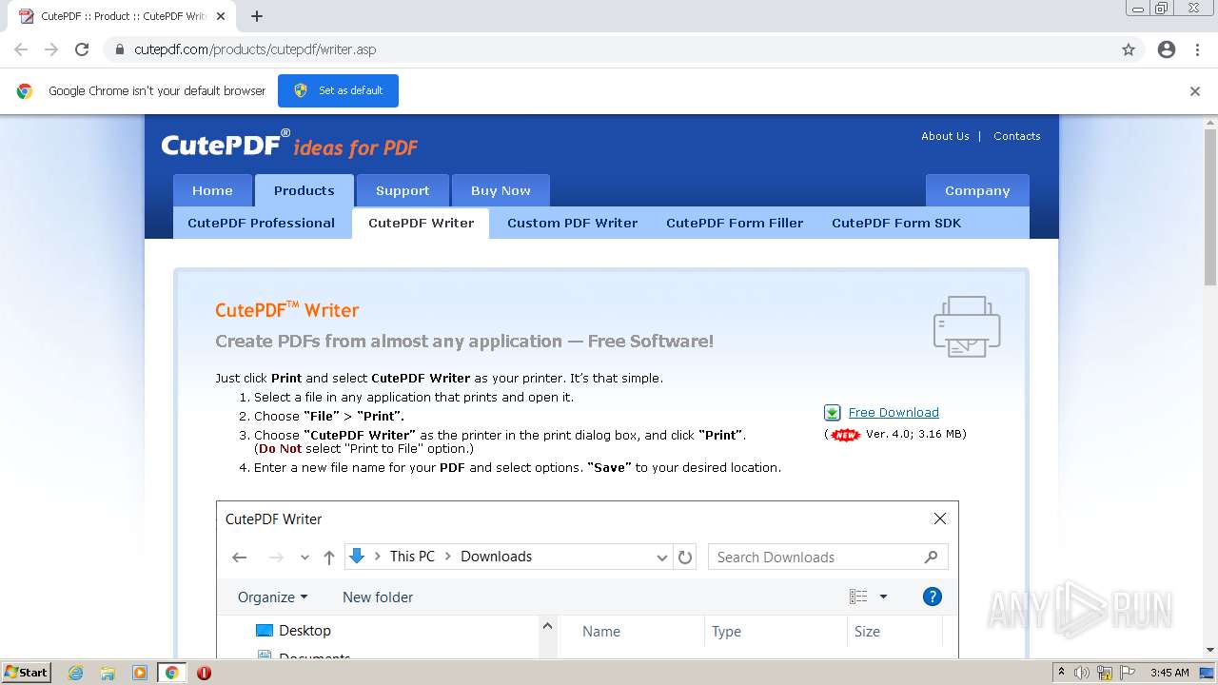Screen dimensions: 1218x685
Task: Click the printer illustration icon
Action: [967, 326]
